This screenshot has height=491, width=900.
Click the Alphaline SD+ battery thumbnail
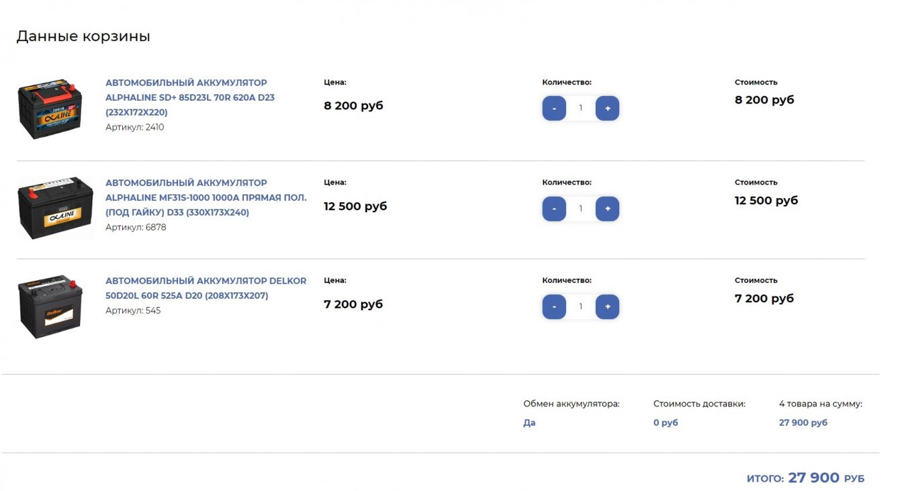coord(50,109)
